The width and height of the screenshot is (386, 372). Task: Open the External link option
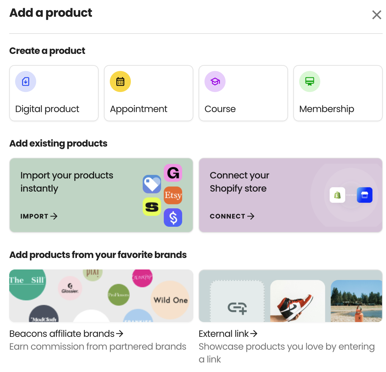click(x=228, y=334)
